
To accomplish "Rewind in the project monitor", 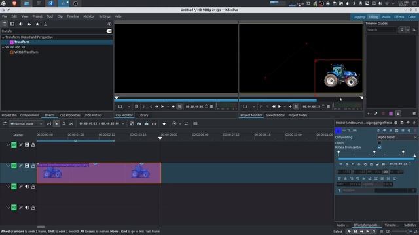I will click(x=274, y=106).
